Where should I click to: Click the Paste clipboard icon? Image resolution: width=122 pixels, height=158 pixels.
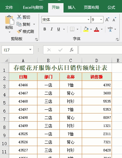click(9, 20)
